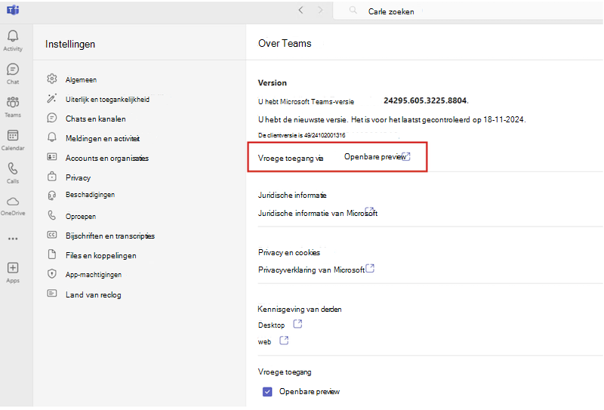The width and height of the screenshot is (604, 410).
Task: Go back with the left arrow
Action: coord(300,11)
